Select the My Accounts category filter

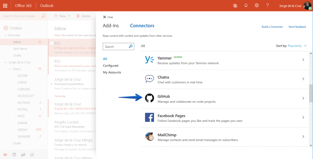(112, 72)
